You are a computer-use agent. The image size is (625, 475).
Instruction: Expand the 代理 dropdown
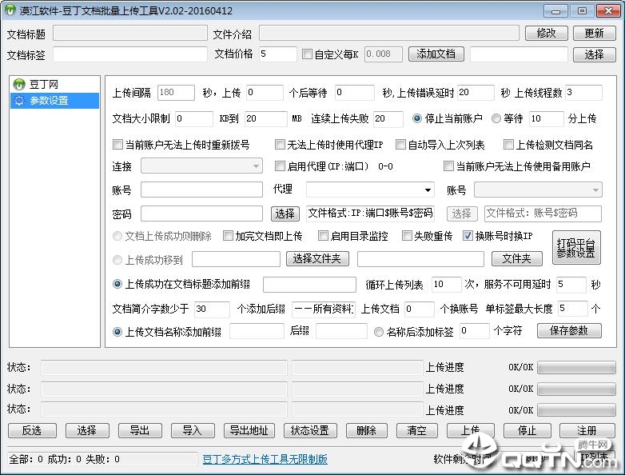click(x=370, y=190)
